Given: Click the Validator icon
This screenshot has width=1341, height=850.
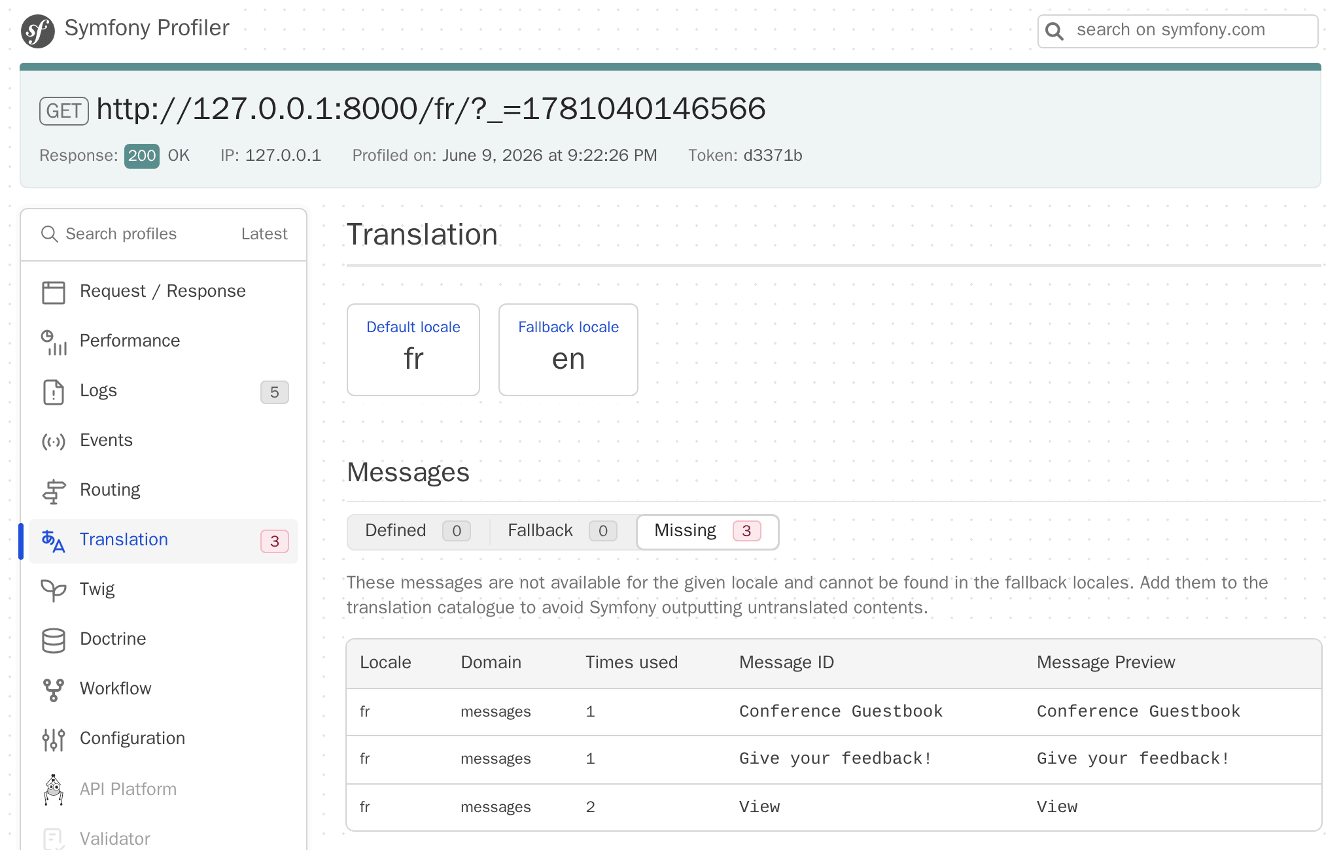Looking at the screenshot, I should click(54, 839).
